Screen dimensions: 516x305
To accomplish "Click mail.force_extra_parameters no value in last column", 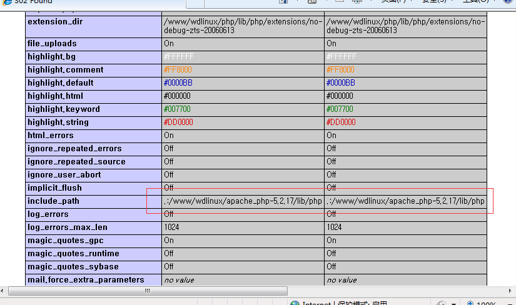I will click(341, 281).
